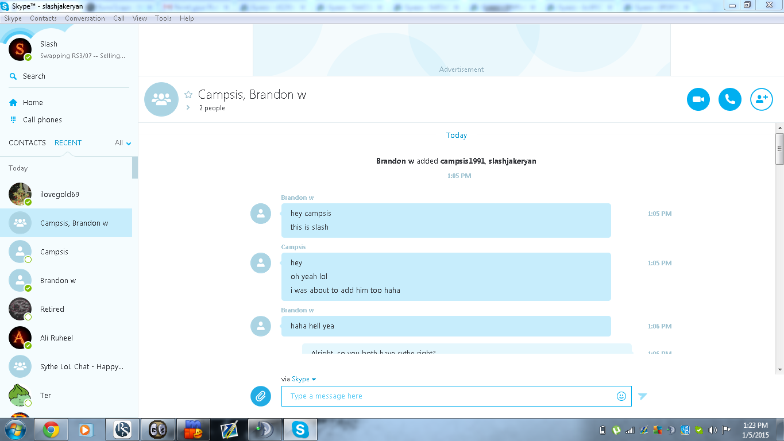Open Slash profile avatar
784x441 pixels.
(x=20, y=49)
